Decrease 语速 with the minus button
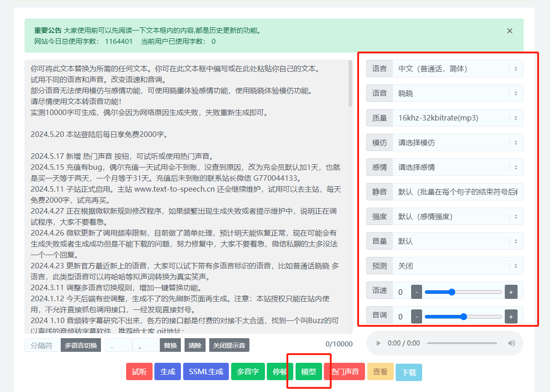Image resolution: width=550 pixels, height=392 pixels. click(417, 292)
